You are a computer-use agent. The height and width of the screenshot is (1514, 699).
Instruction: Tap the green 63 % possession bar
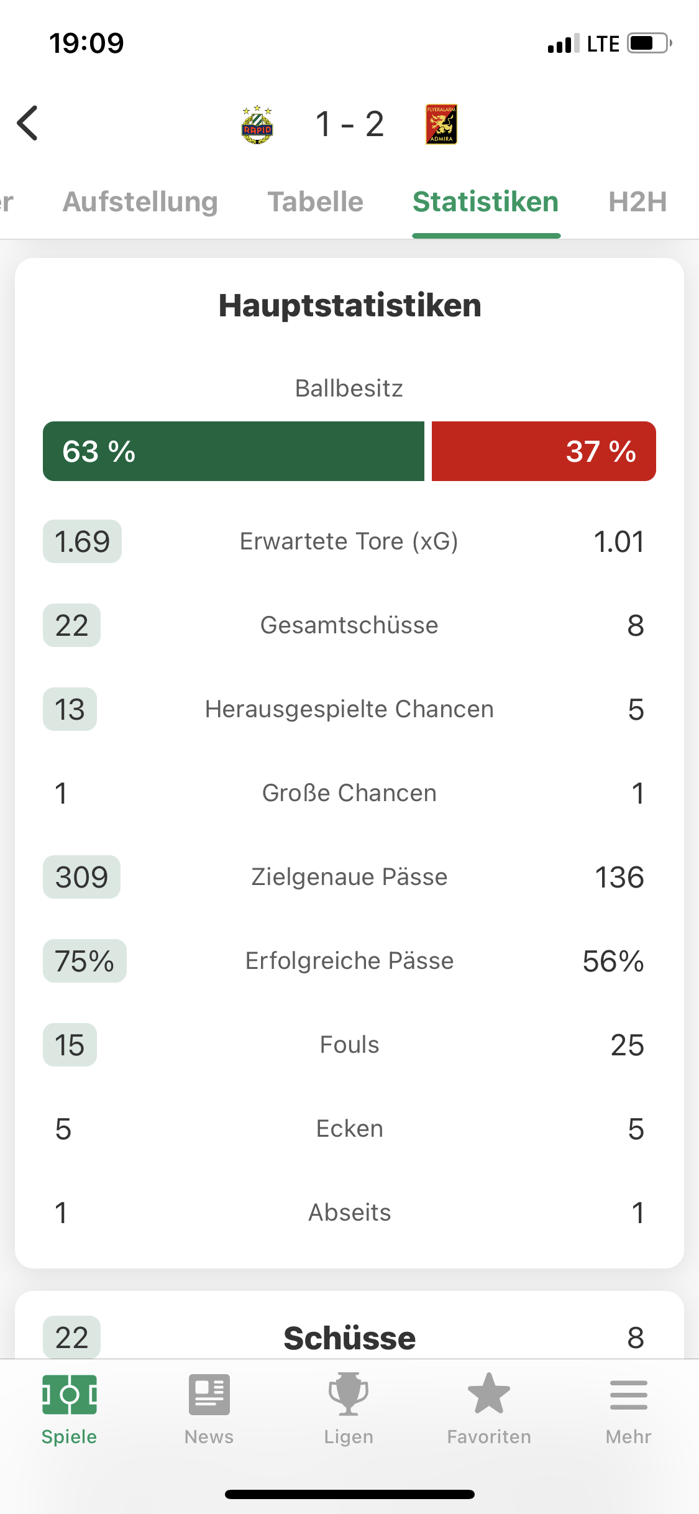(x=234, y=451)
